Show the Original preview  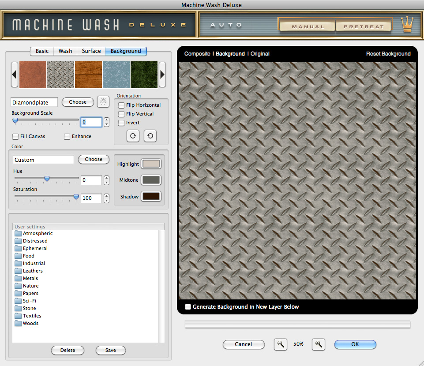coord(260,54)
